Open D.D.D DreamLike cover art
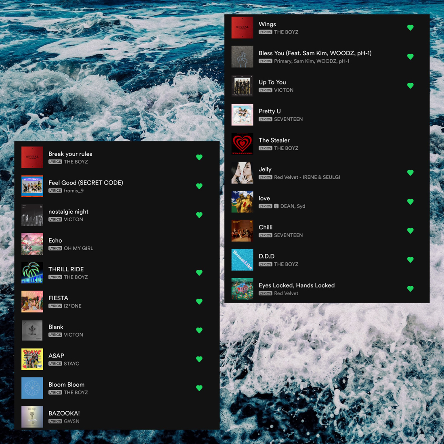The image size is (444, 444). click(243, 260)
